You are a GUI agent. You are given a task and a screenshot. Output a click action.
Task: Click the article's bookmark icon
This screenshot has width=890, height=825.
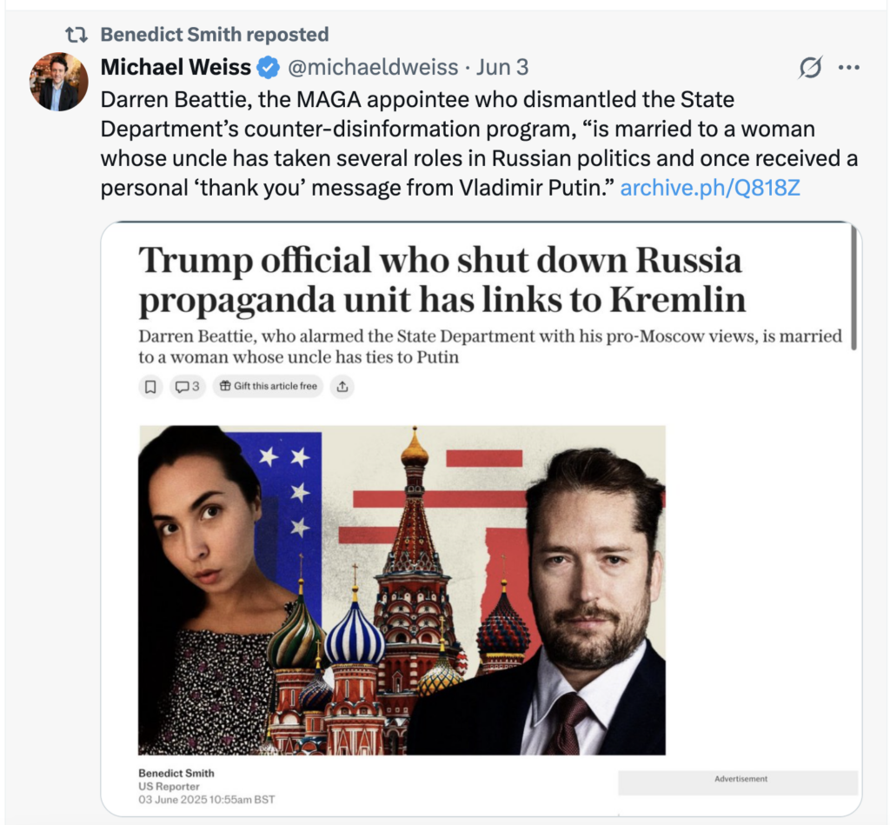click(151, 386)
